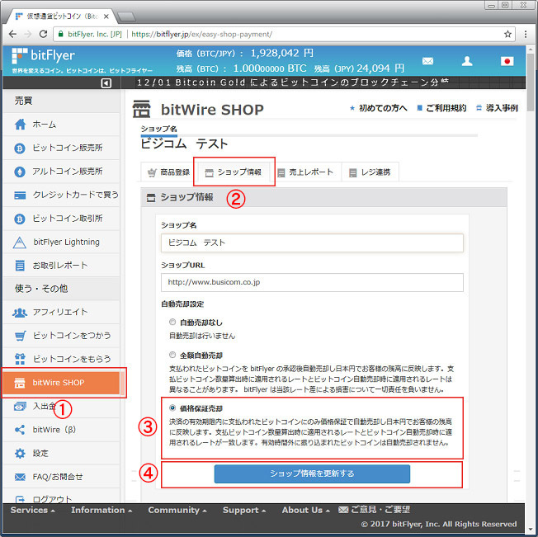Image resolution: width=538 pixels, height=537 pixels.
Task: Switch to the レジ連携 tab
Action: click(370, 172)
